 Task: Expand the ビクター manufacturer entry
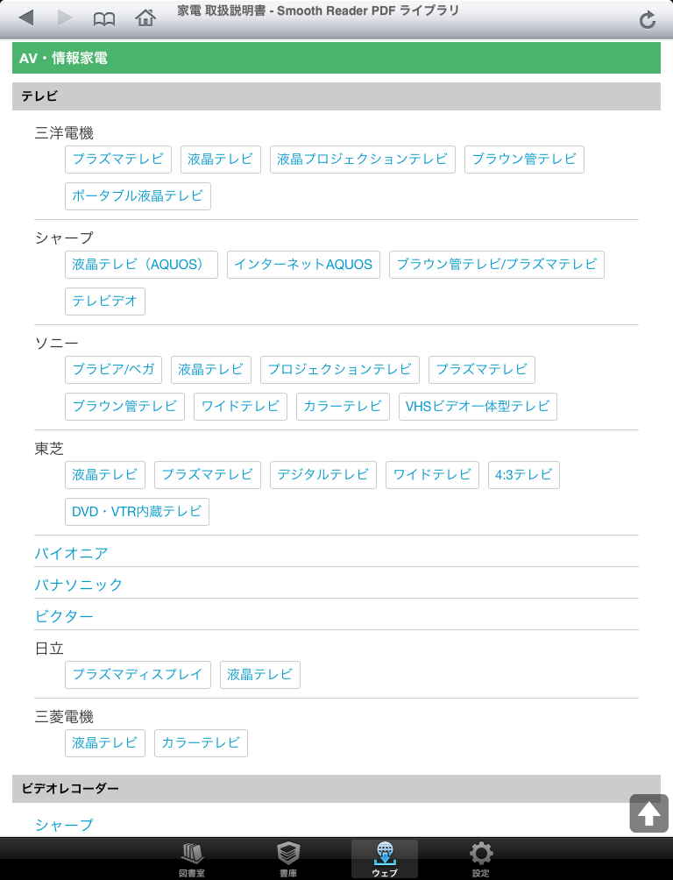(x=64, y=616)
